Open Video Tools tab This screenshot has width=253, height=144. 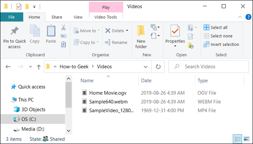[x=106, y=17]
